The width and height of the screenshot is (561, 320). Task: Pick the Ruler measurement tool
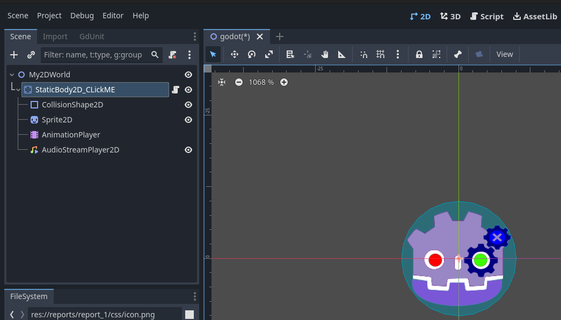(341, 54)
